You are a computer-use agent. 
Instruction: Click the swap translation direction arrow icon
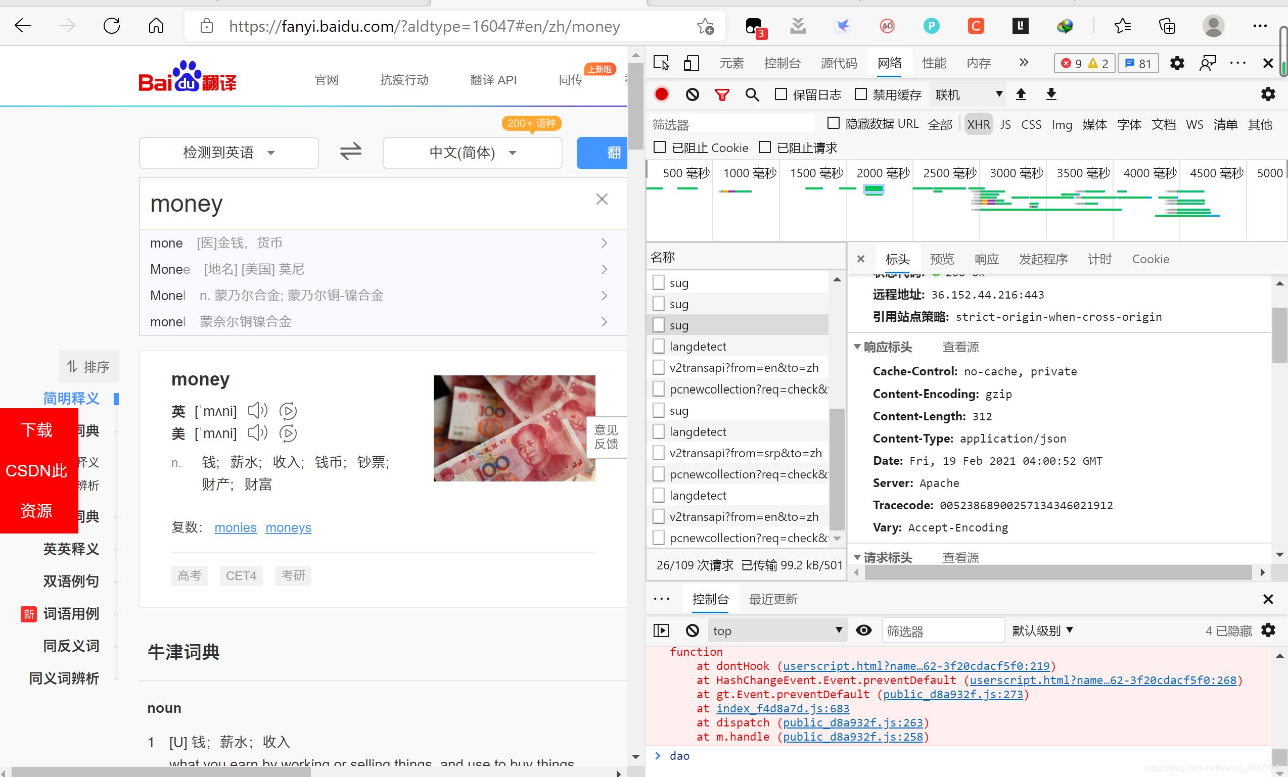click(x=350, y=151)
